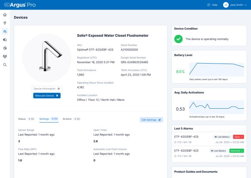Image resolution: width=251 pixels, height=178 pixels.
Task: Click the JS user avatar
Action: click(226, 5)
